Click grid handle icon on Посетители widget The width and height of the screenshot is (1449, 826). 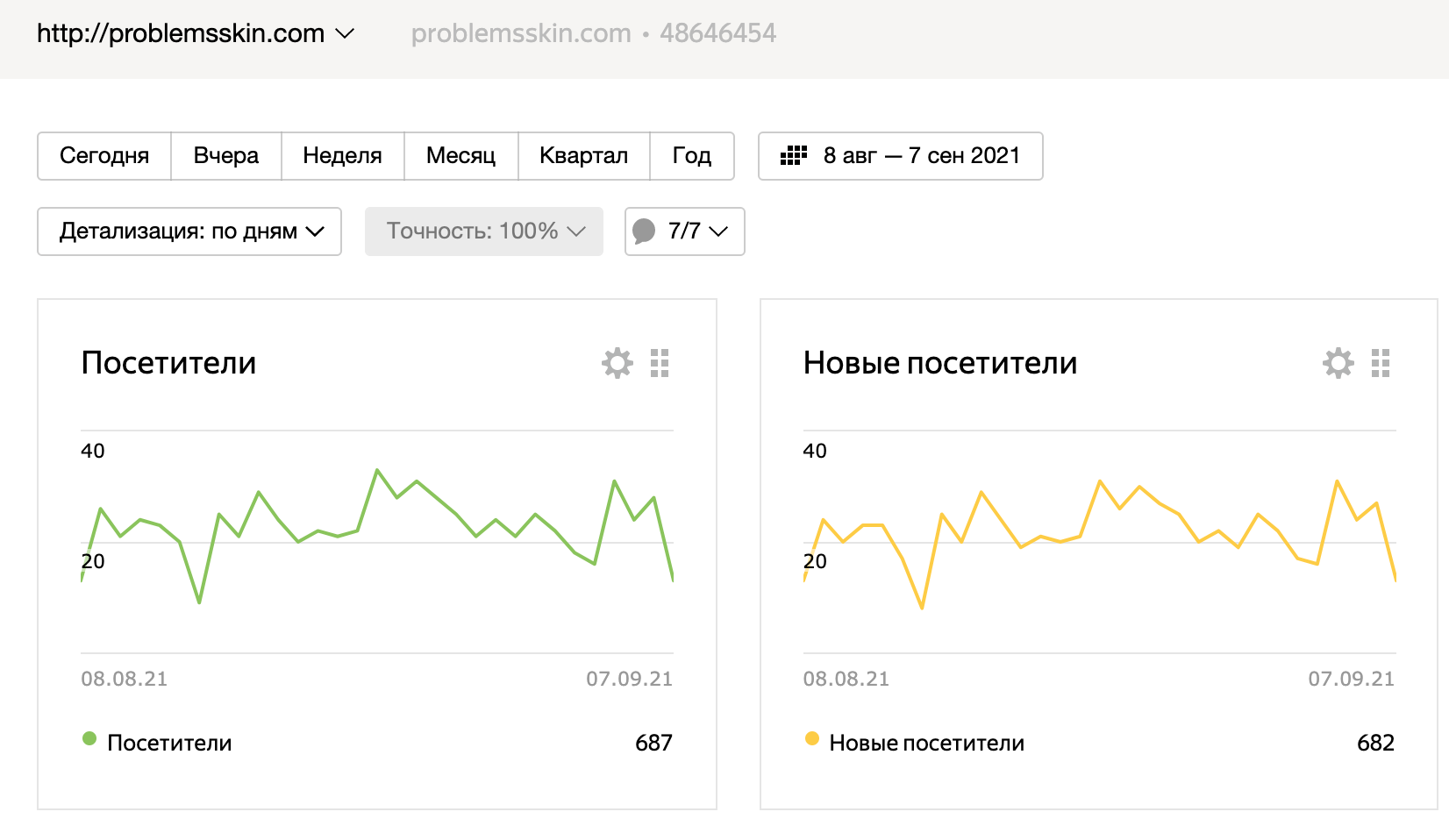[660, 363]
